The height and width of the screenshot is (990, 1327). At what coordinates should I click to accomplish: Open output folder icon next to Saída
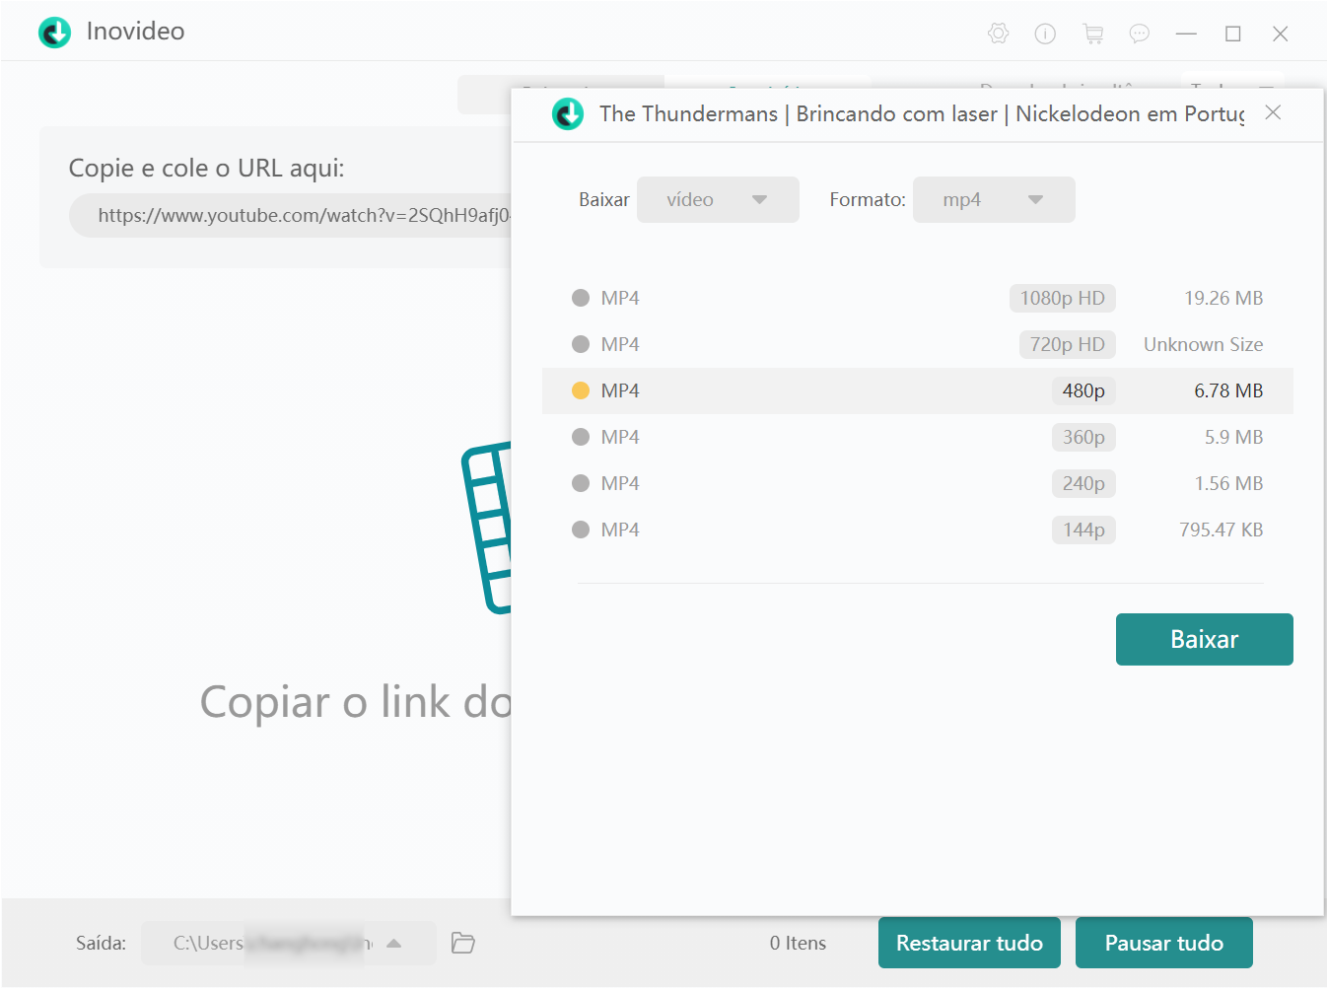463,943
